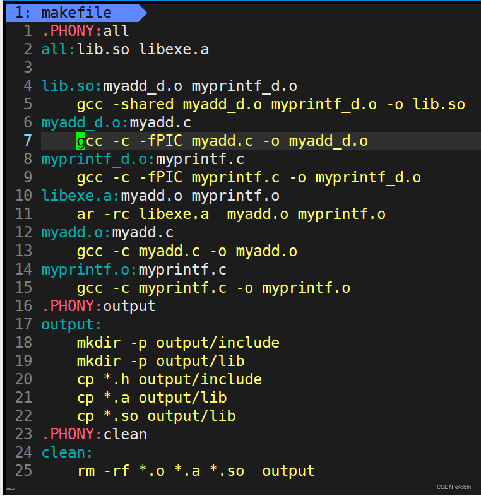Click 'mkdir -p output/lib' on line 19

click(161, 361)
